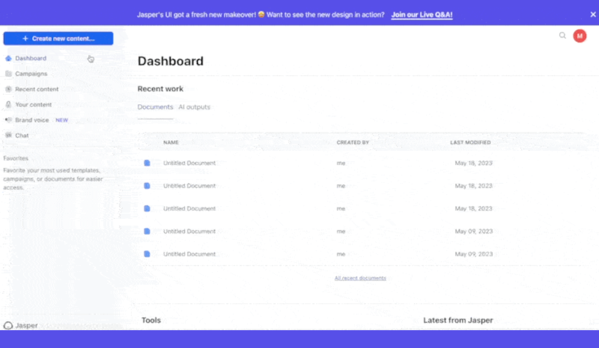Click the NAME column header
Viewport: 599px width, 348px height.
click(x=171, y=143)
